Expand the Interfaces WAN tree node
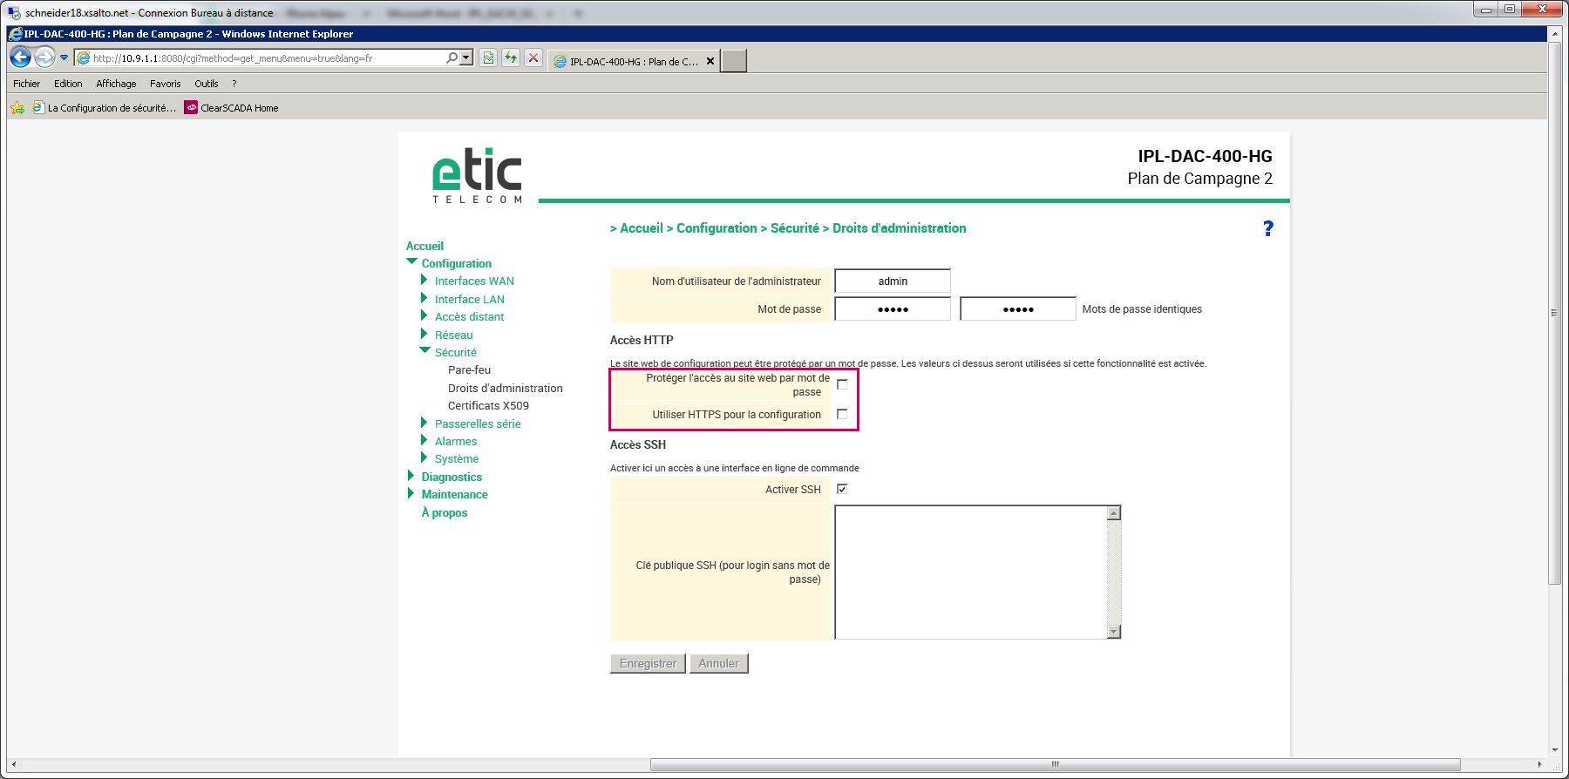1569x779 pixels. 425,281
